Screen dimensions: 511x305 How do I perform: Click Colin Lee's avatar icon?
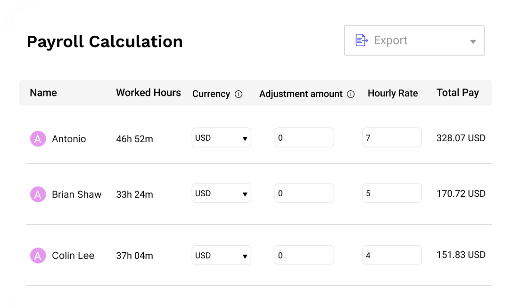38,255
